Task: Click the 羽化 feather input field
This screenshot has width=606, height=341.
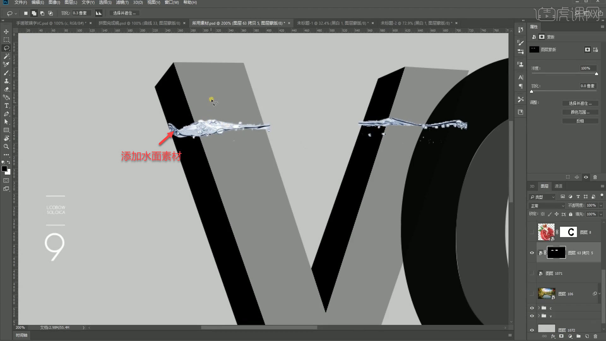Action: pos(81,13)
